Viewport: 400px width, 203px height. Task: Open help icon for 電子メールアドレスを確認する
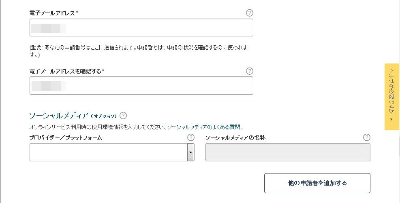(250, 71)
